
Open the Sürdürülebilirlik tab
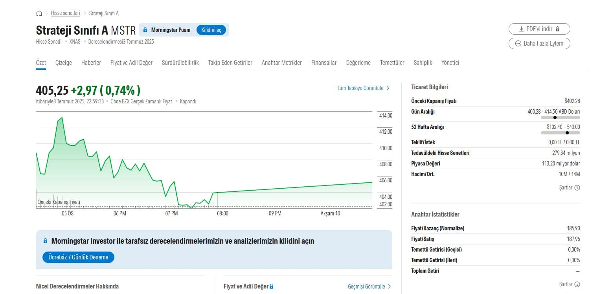pos(180,63)
